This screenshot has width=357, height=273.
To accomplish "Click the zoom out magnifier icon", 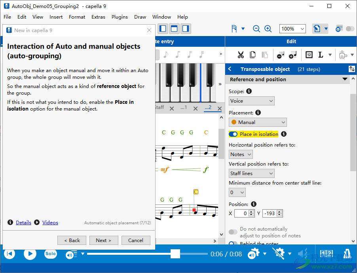I will 256,29.
